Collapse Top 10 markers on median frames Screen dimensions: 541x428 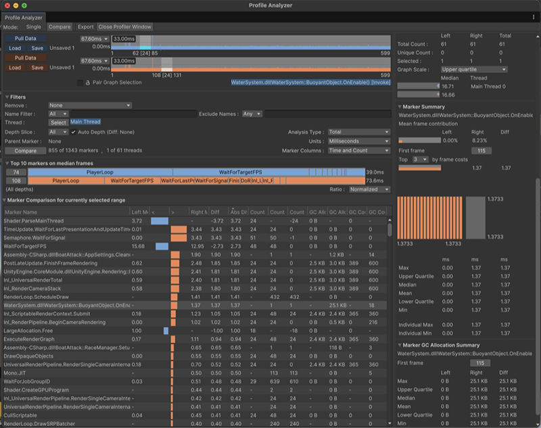point(7,164)
